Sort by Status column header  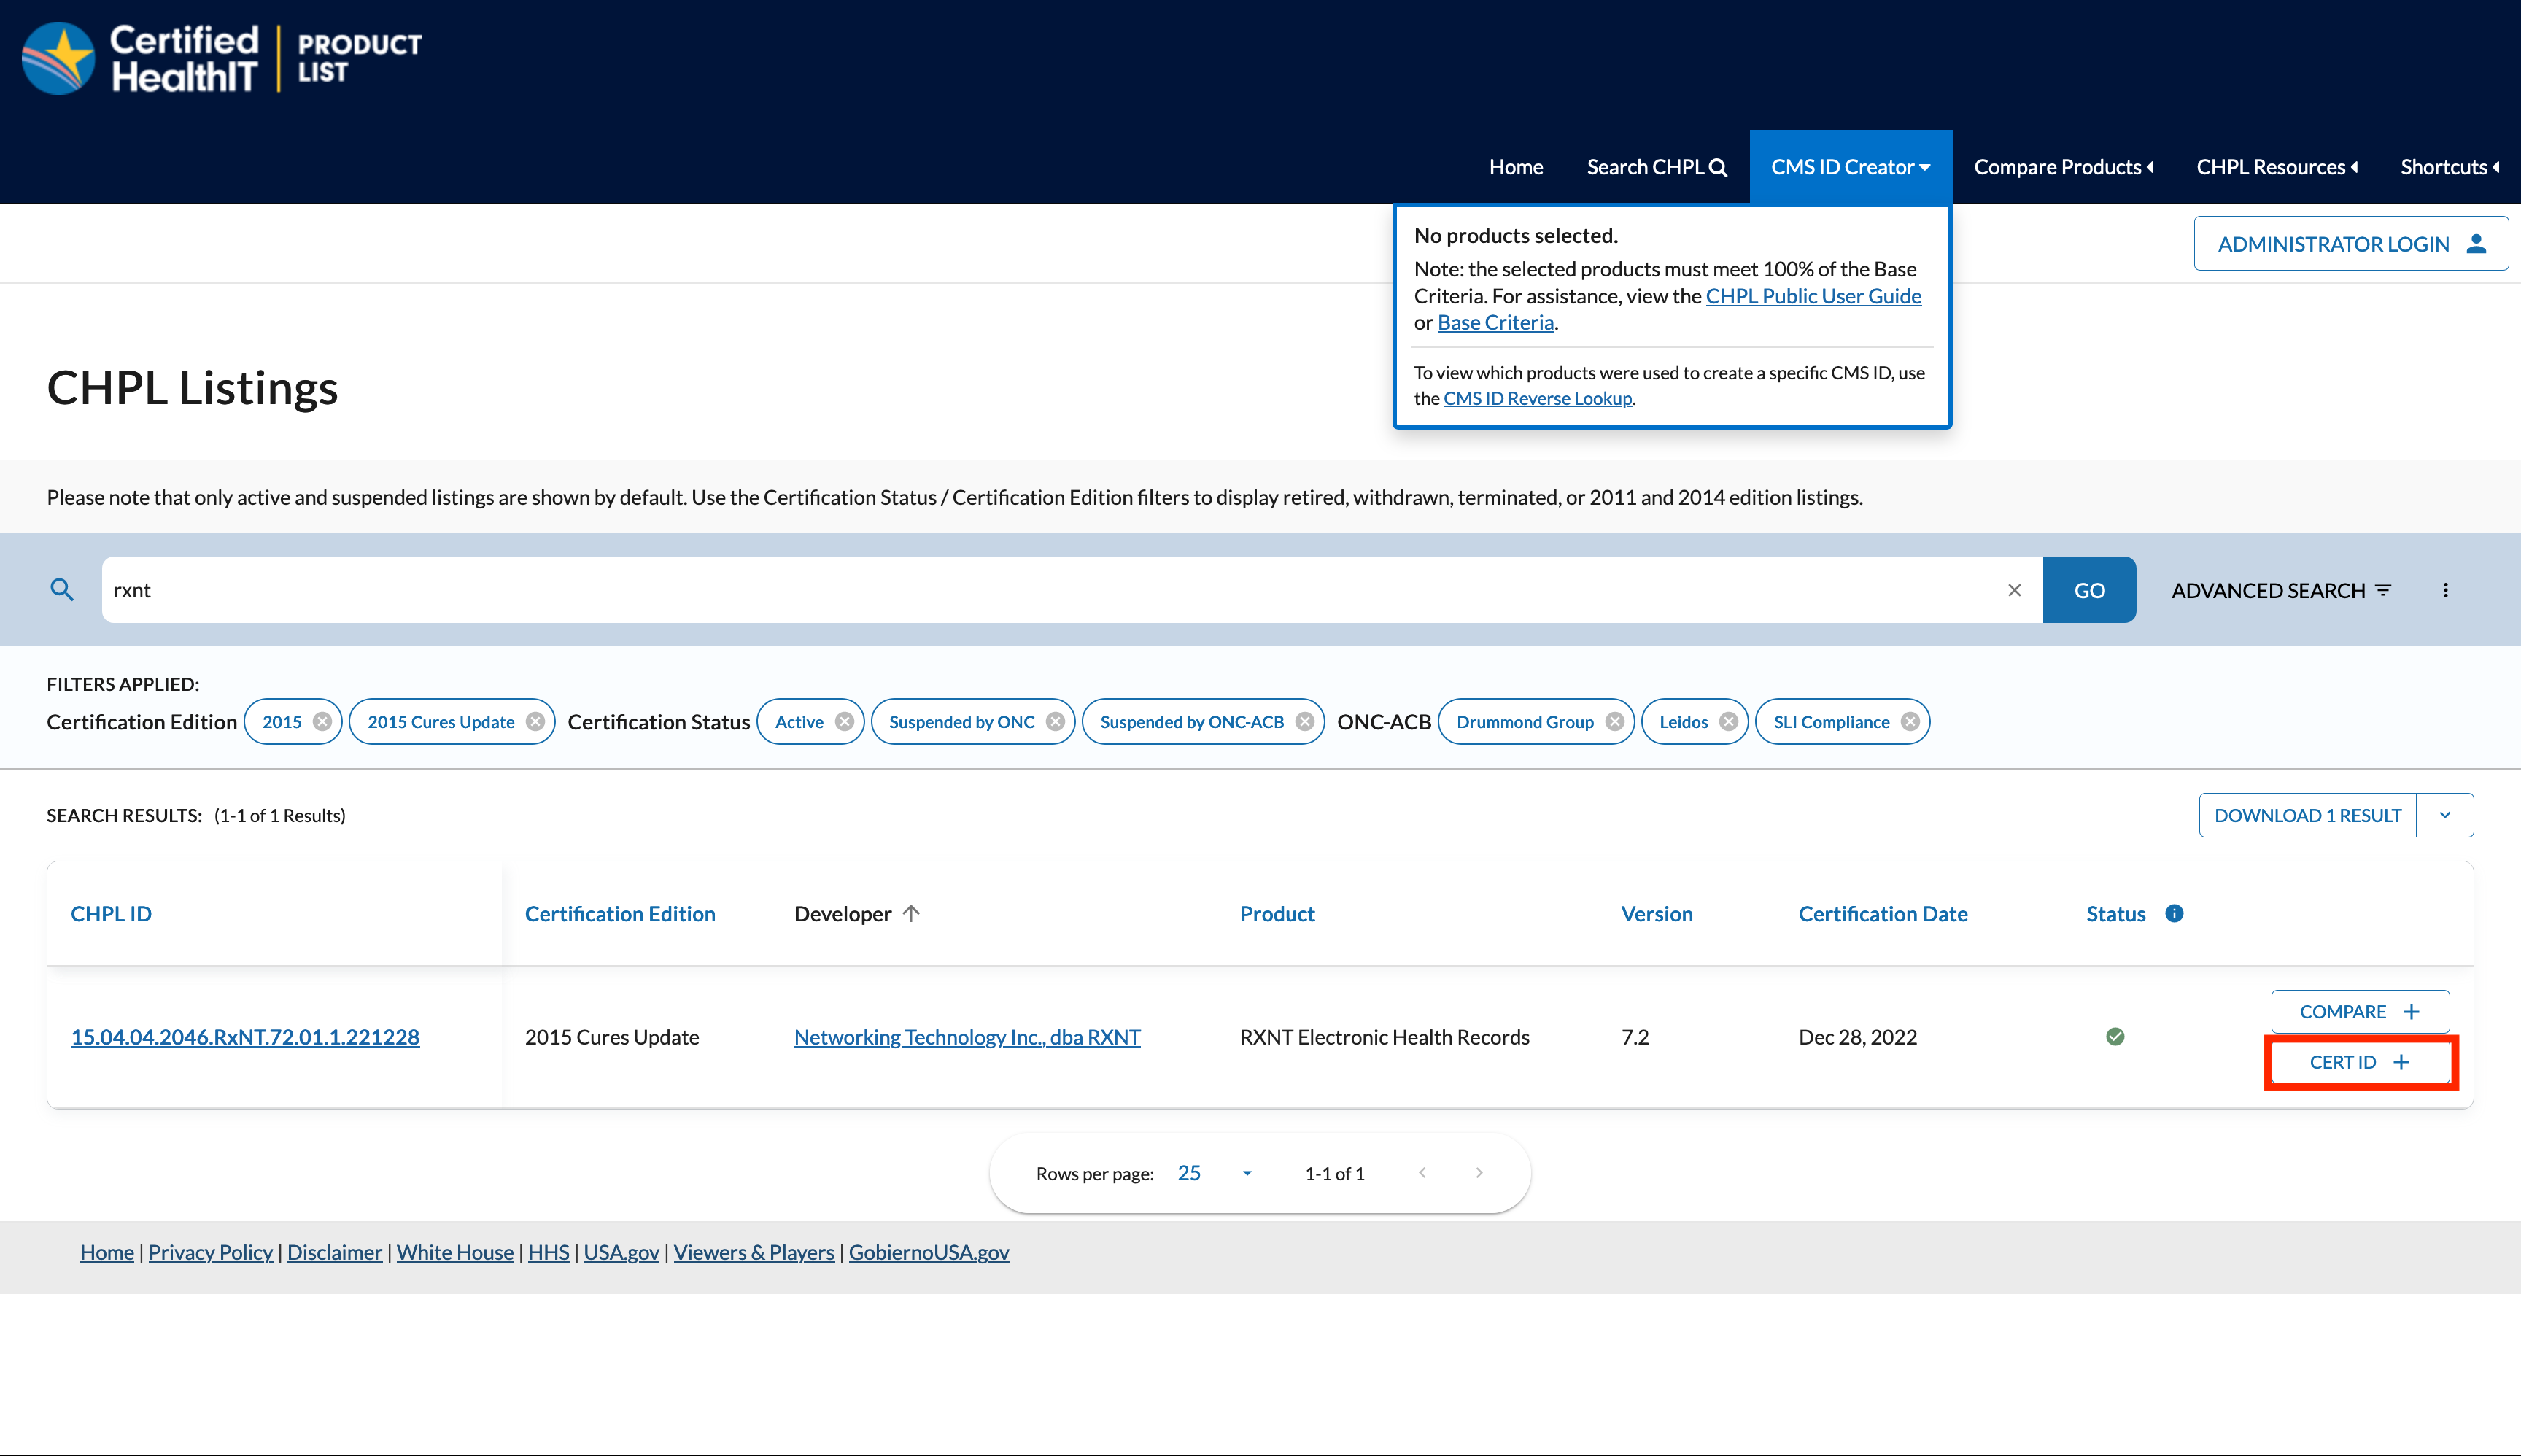pos(2115,913)
